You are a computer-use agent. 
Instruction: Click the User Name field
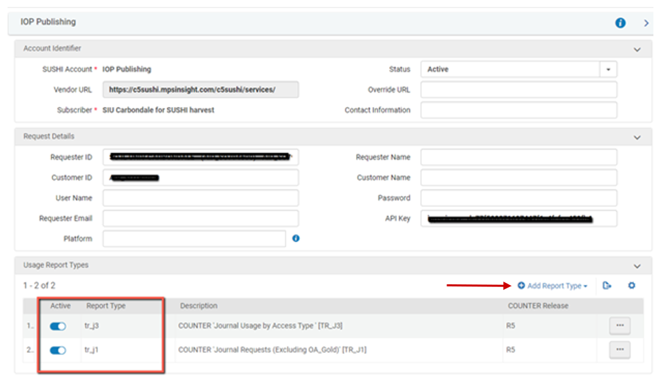click(201, 198)
